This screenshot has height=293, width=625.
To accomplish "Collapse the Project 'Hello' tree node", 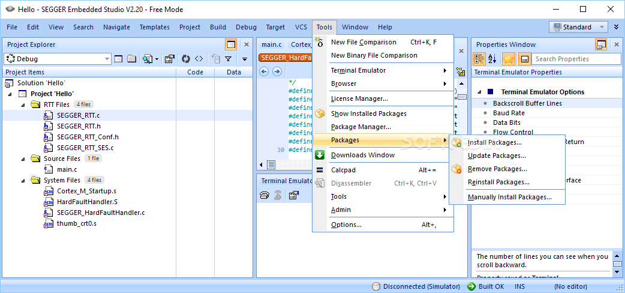I will click(10, 94).
